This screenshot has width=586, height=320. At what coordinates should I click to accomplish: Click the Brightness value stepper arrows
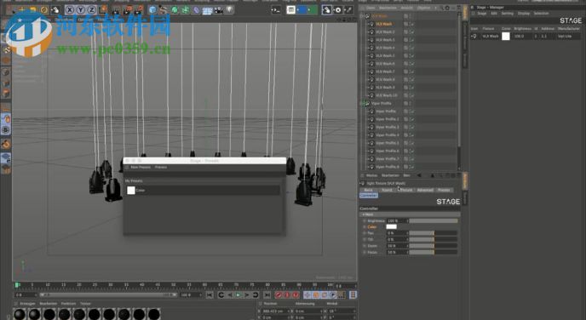tap(407, 220)
